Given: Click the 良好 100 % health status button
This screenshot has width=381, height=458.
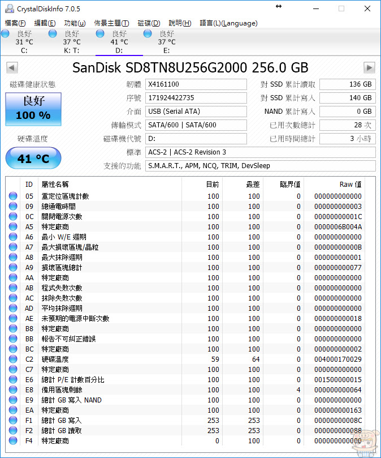Looking at the screenshot, I should 33,109.
